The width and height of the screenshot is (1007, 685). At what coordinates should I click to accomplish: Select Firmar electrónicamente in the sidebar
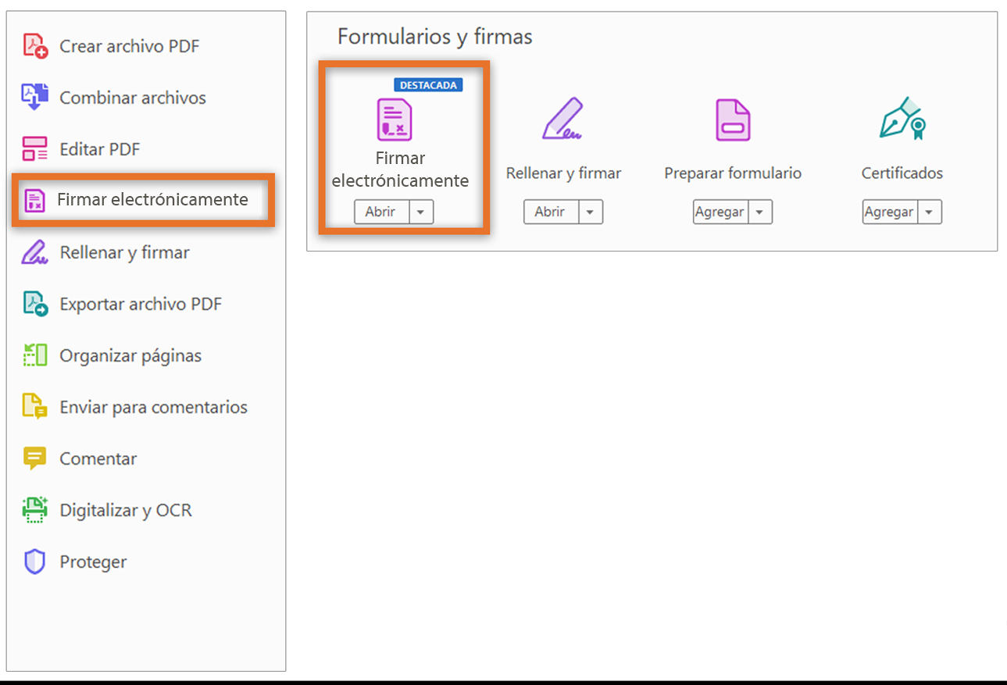(x=152, y=200)
